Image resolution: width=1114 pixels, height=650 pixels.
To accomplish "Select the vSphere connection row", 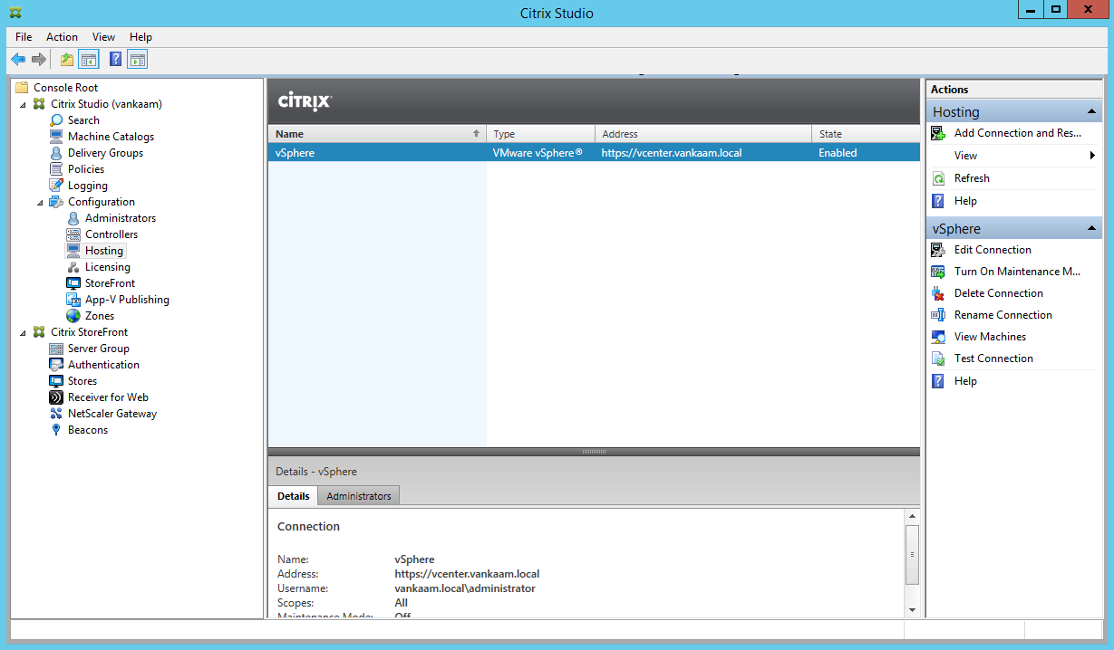I will click(x=594, y=153).
